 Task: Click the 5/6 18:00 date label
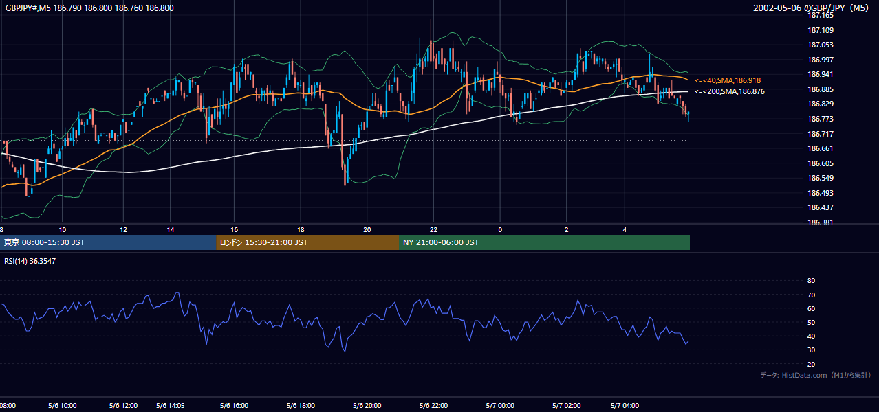point(301,406)
